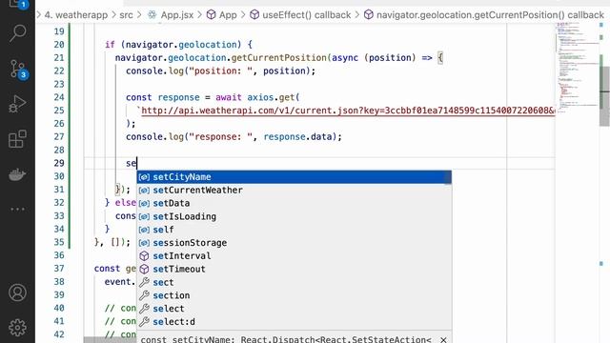Select setCurrentWeather suggestion

(295, 191)
